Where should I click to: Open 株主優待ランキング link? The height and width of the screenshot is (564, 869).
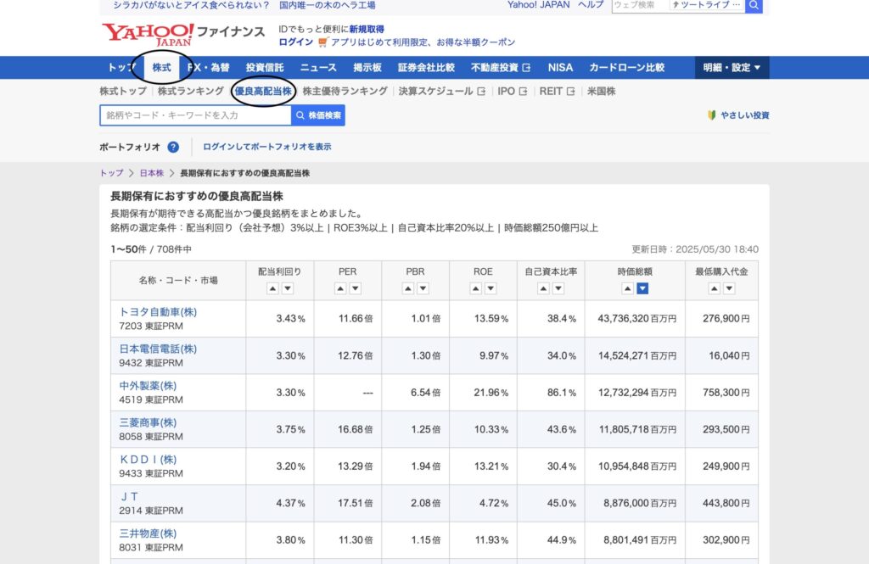click(x=345, y=92)
